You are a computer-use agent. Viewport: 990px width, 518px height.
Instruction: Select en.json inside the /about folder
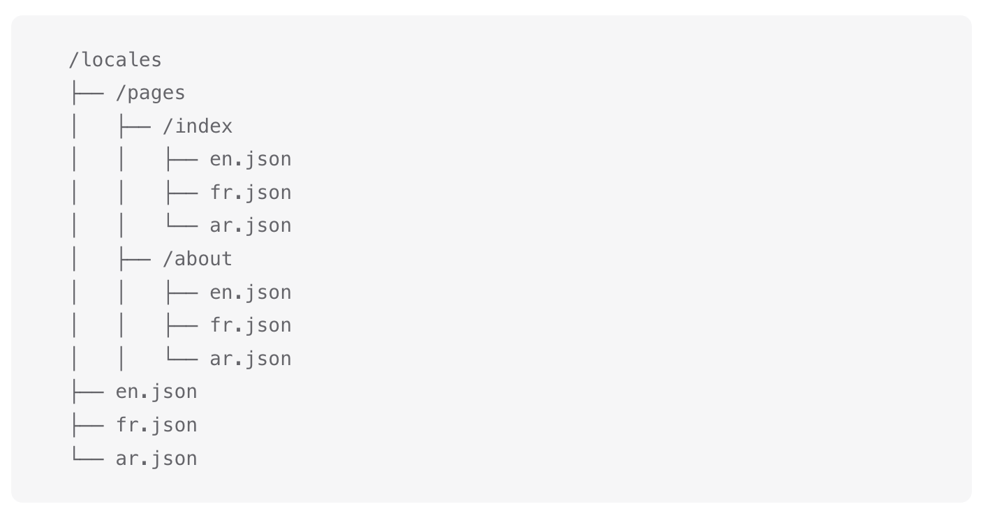pos(250,293)
